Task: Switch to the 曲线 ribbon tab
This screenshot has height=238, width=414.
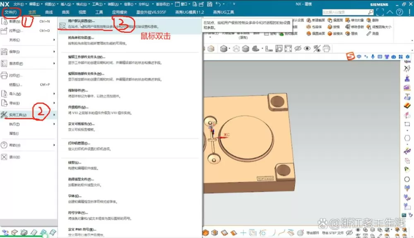Action: (x=49, y=12)
